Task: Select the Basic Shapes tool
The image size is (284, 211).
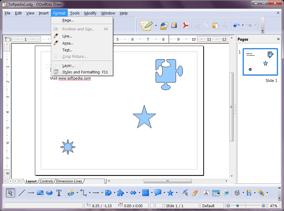Action: point(108,193)
